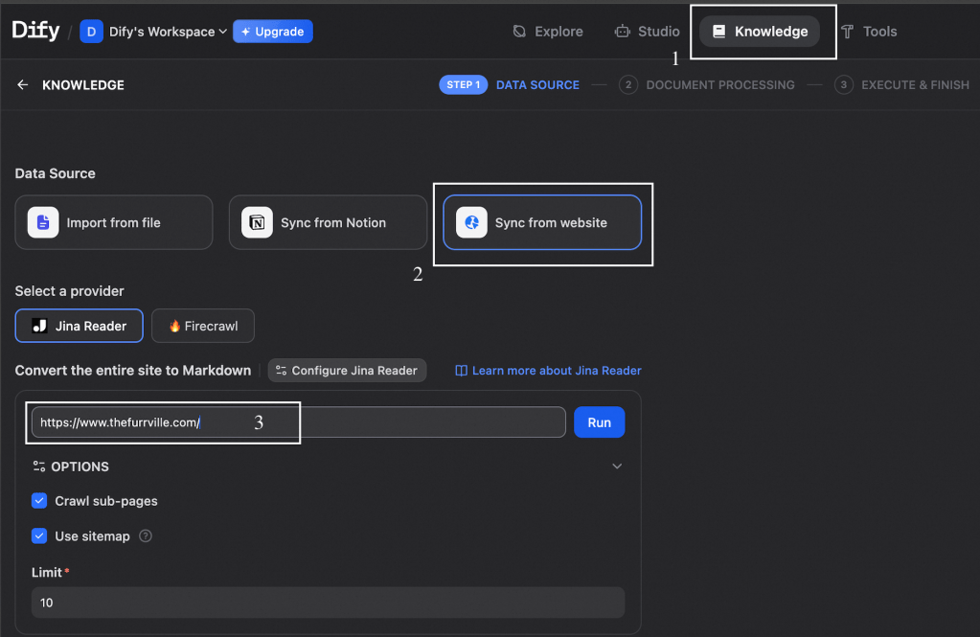Collapse the OPTIONS section chevron
The image size is (980, 637).
coord(617,466)
